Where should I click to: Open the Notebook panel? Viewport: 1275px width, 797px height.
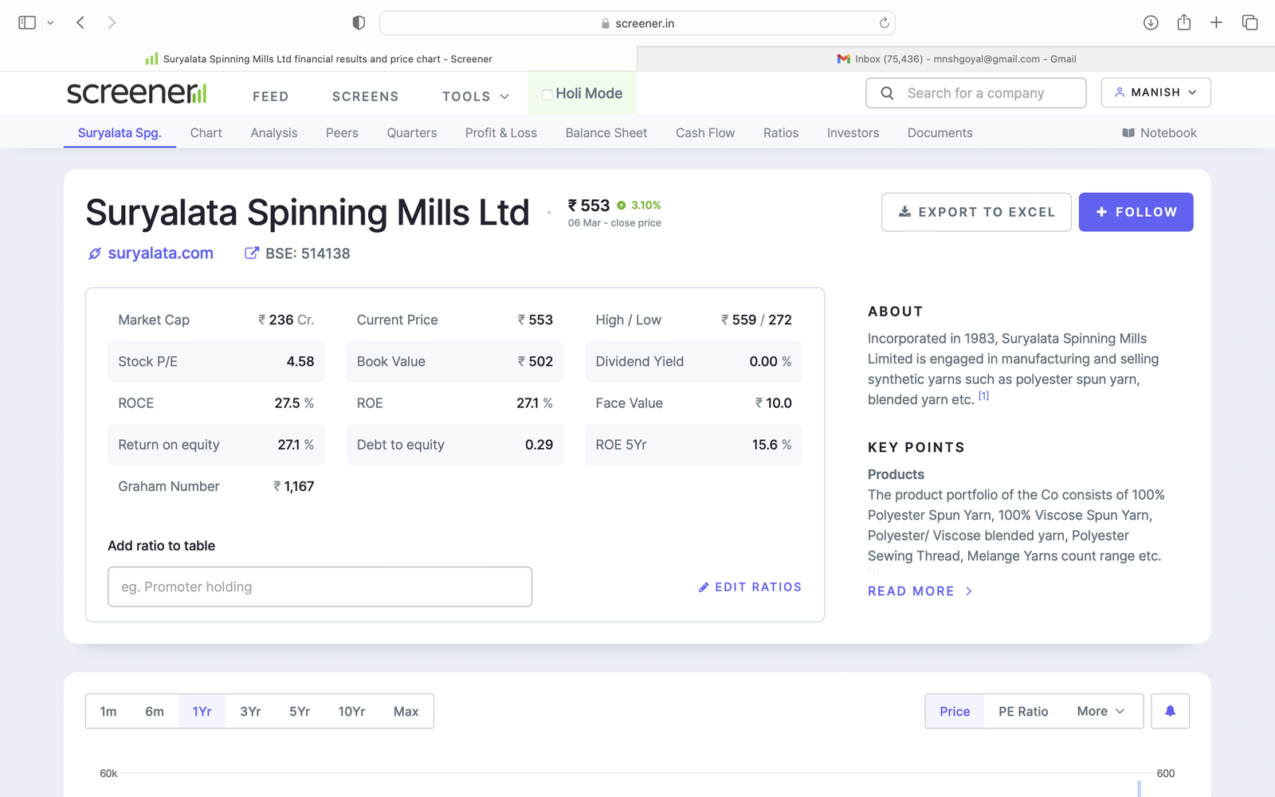[x=1159, y=133]
